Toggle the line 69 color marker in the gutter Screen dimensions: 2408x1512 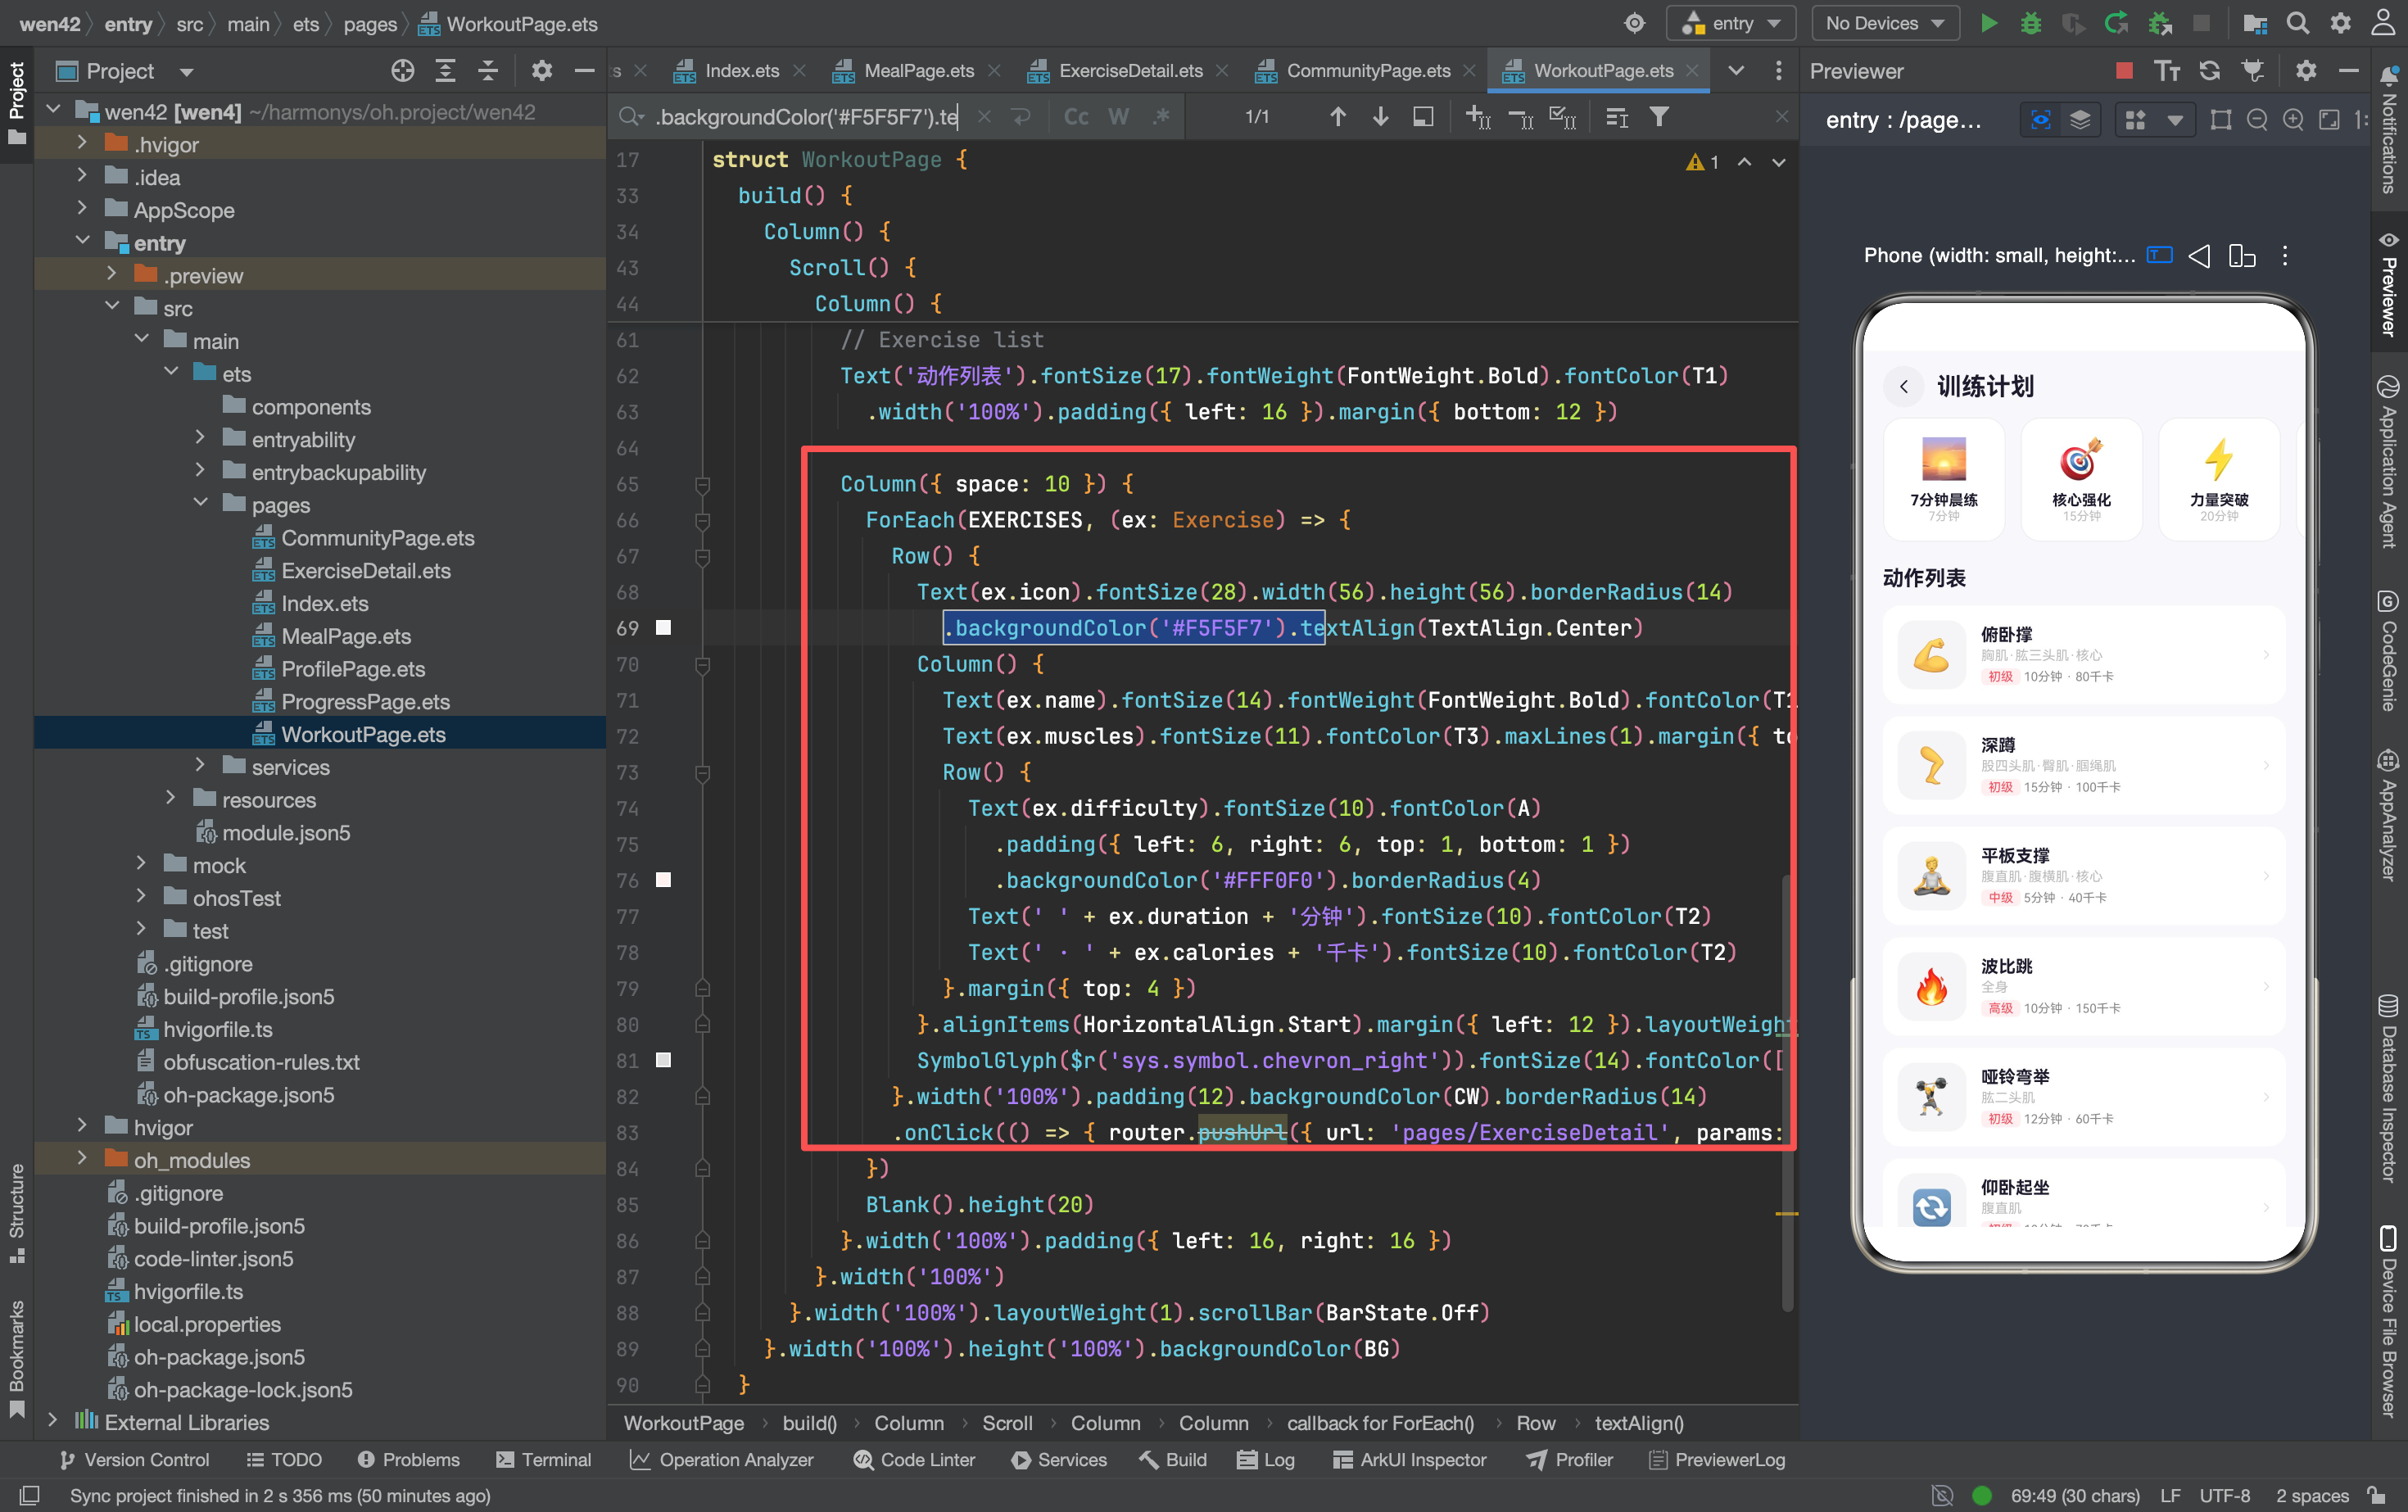pos(663,628)
